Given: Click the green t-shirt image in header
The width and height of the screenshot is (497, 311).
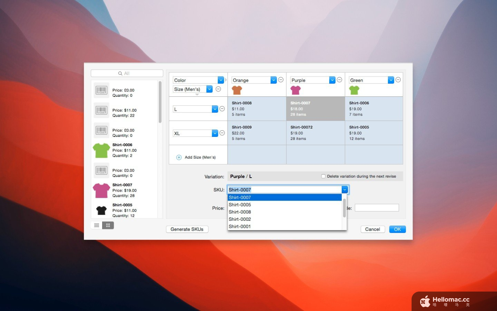Looking at the screenshot, I should coord(354,90).
